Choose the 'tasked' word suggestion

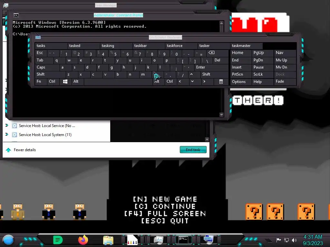tap(84, 46)
